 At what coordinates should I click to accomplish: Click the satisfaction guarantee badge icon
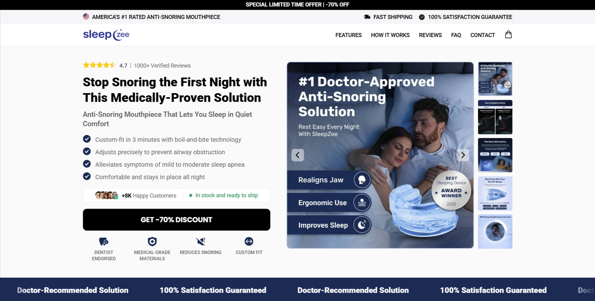click(422, 17)
